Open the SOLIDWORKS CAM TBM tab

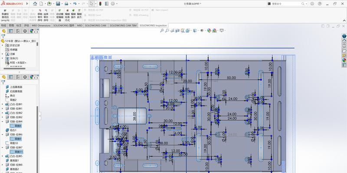click(123, 26)
